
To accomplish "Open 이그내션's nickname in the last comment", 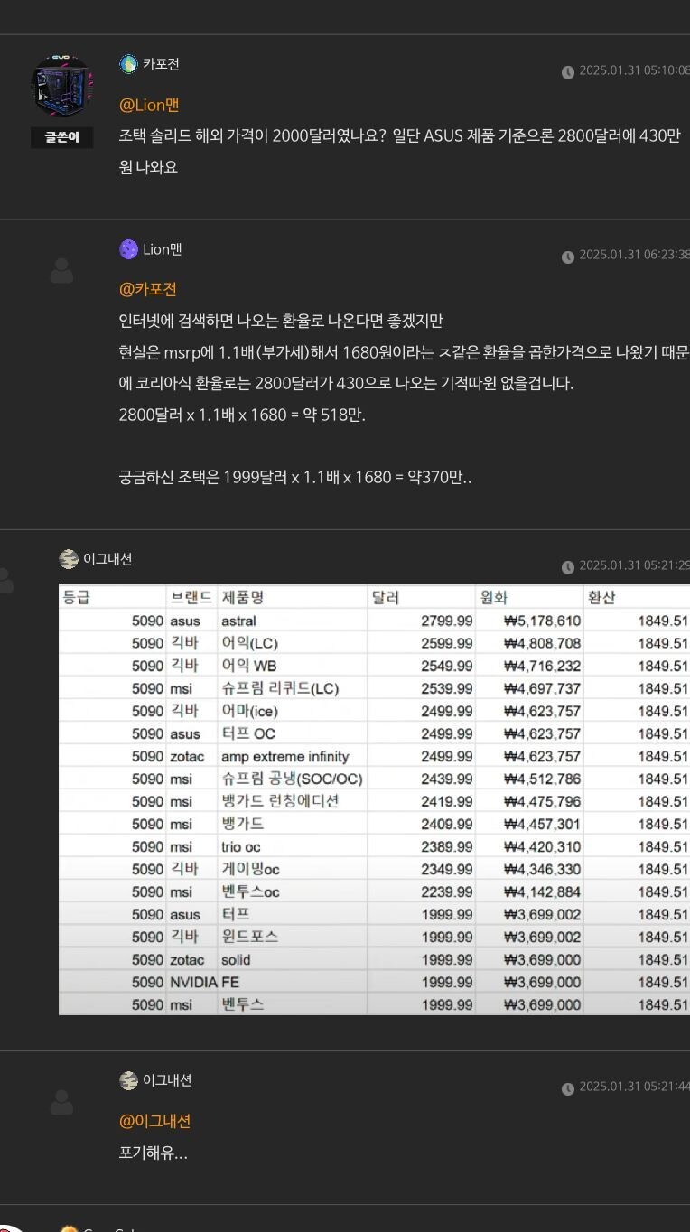I will 167,1080.
